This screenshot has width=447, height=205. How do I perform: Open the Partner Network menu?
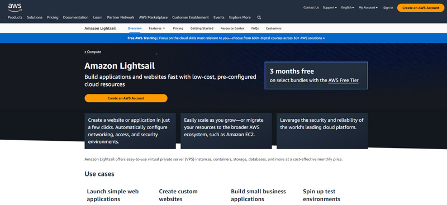coord(121,17)
